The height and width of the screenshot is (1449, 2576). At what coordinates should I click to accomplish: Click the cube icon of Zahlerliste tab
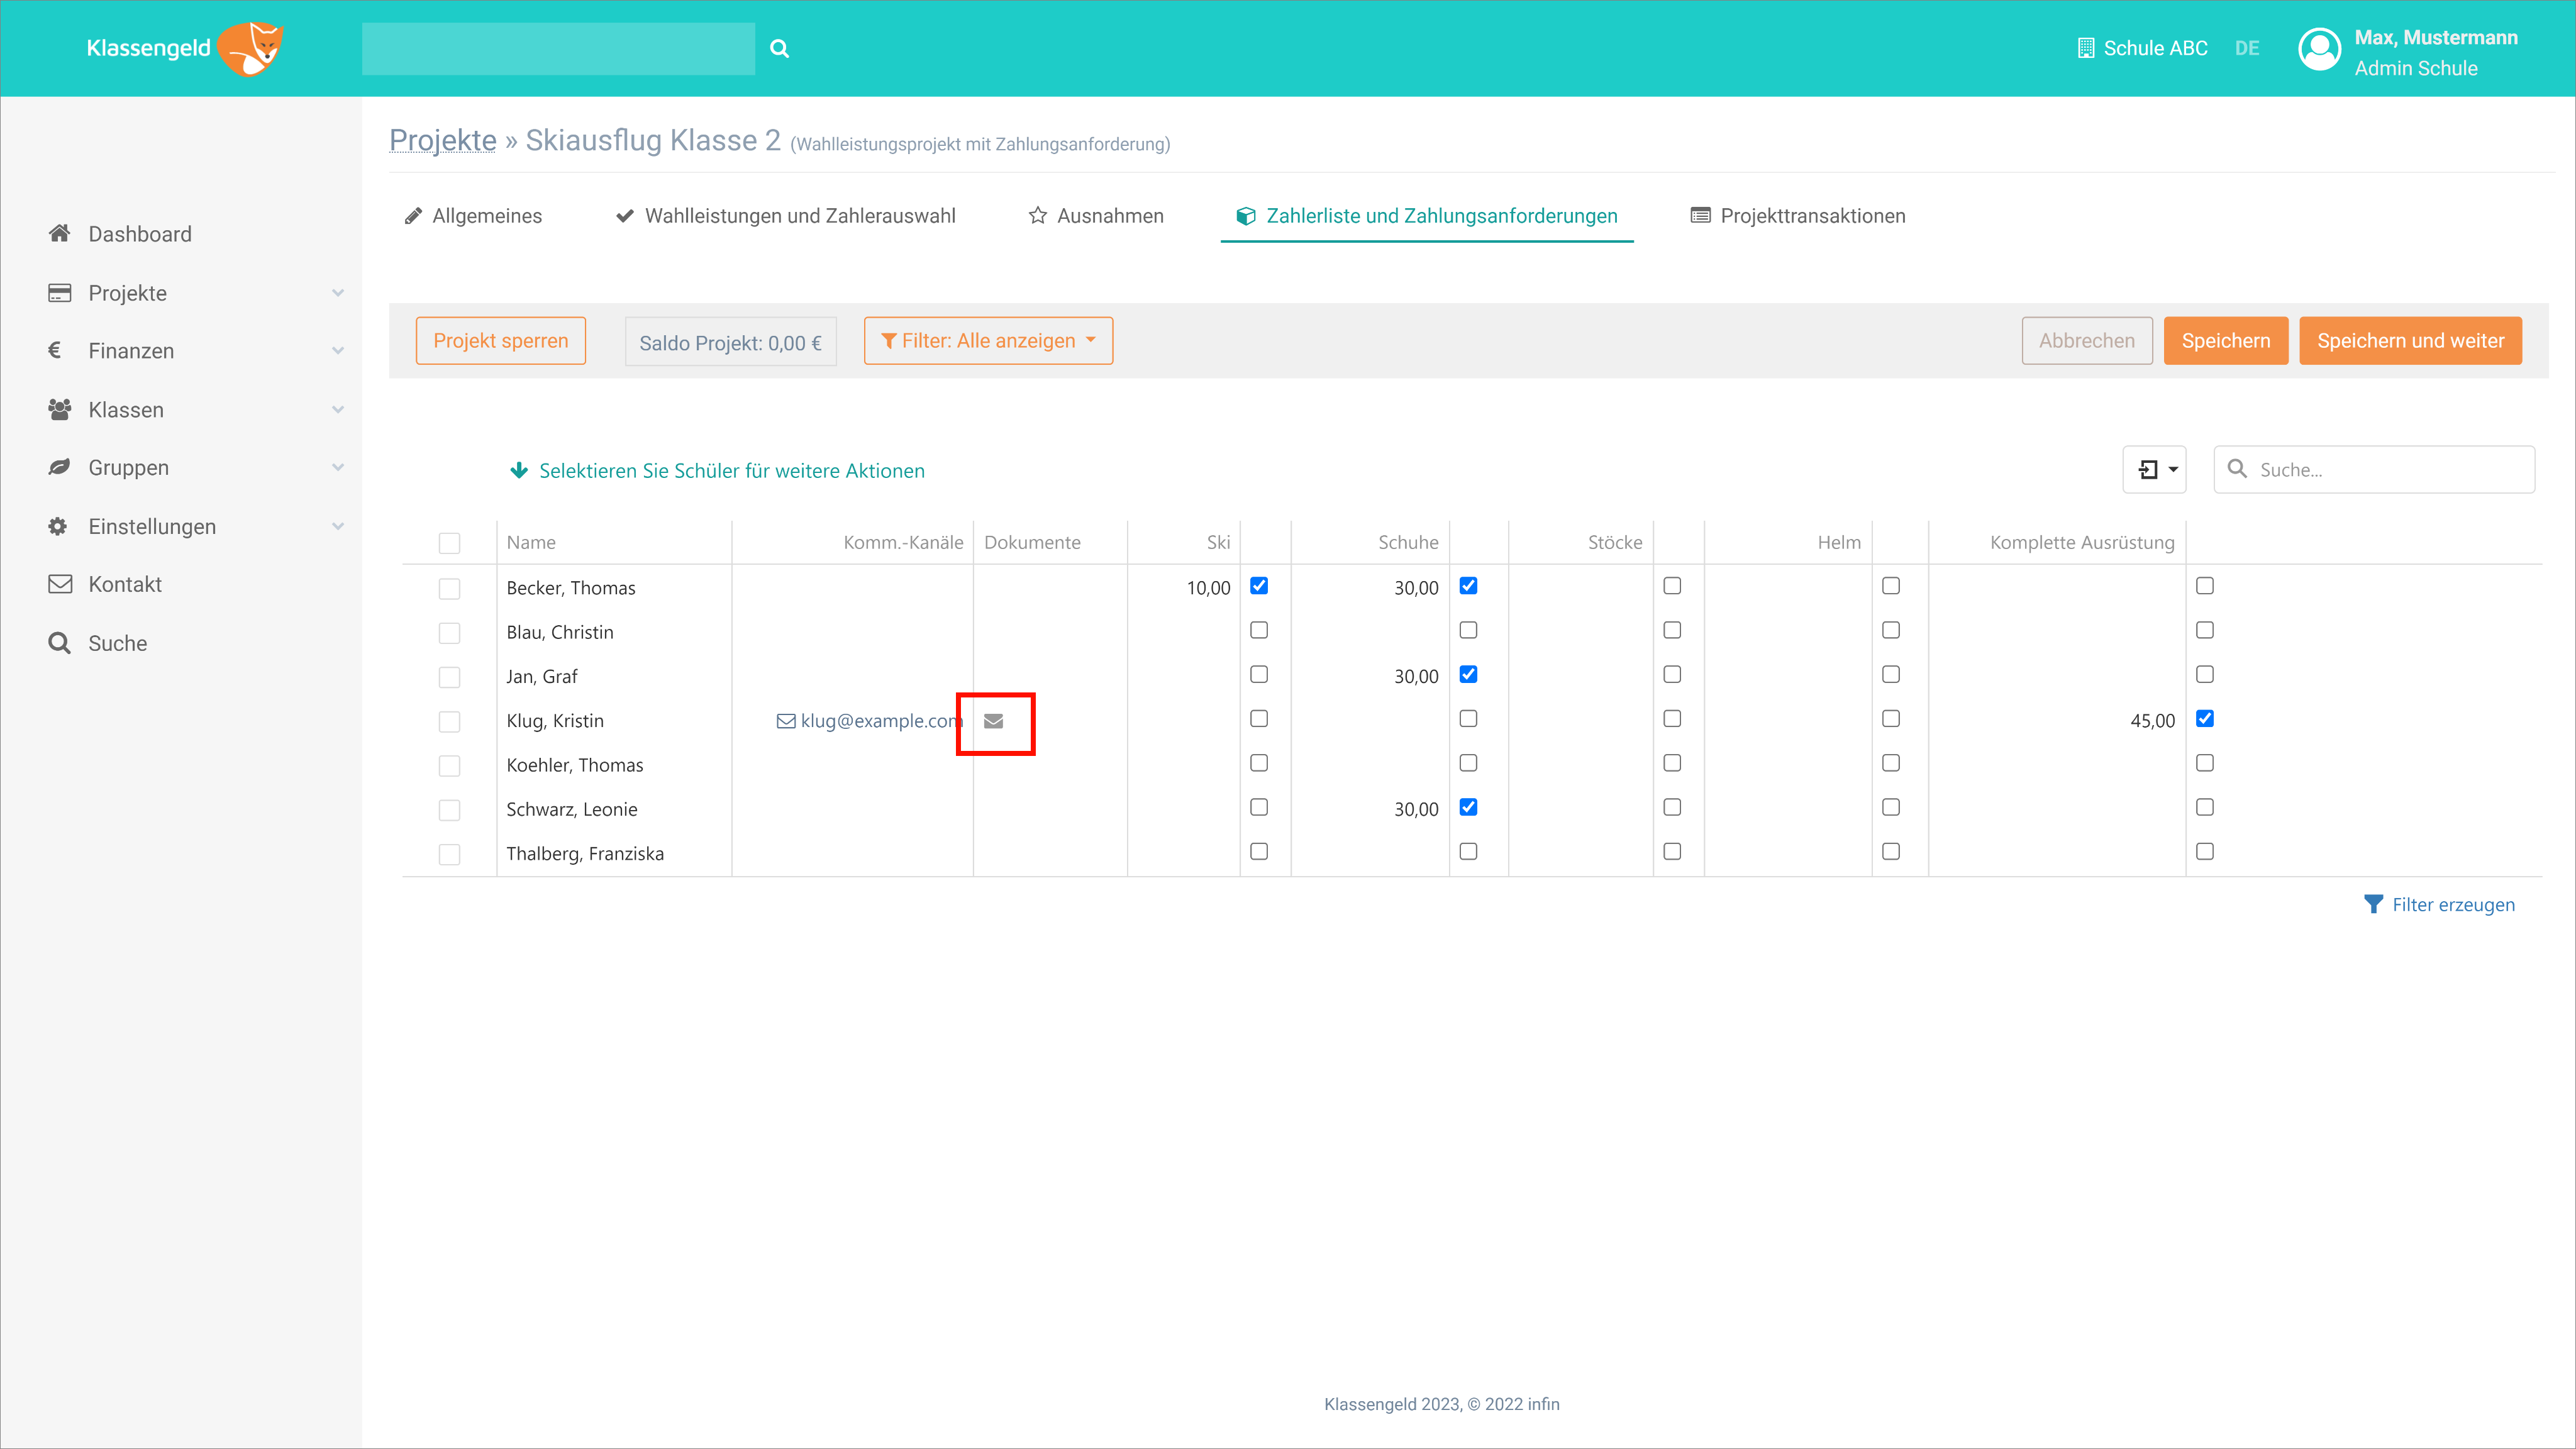[1246, 216]
